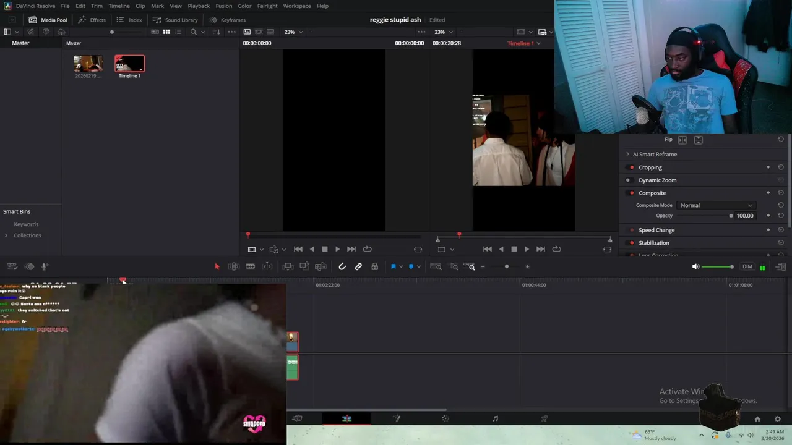Toggle the Stabilization switch

pyautogui.click(x=631, y=243)
